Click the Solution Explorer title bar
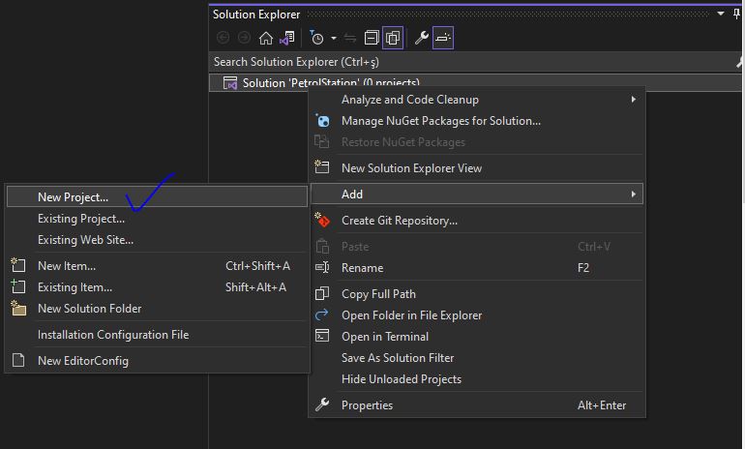 (x=475, y=14)
